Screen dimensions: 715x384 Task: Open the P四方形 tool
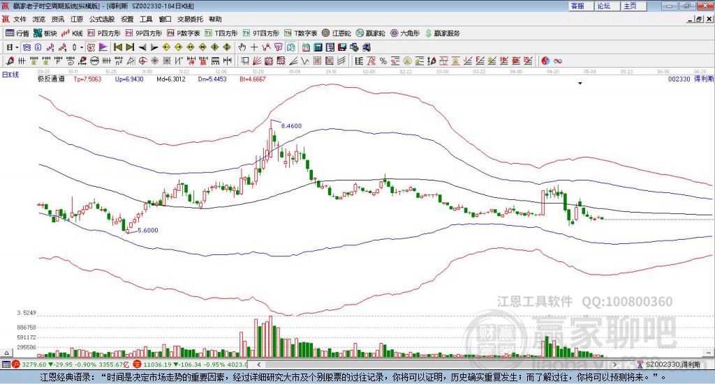pos(104,33)
